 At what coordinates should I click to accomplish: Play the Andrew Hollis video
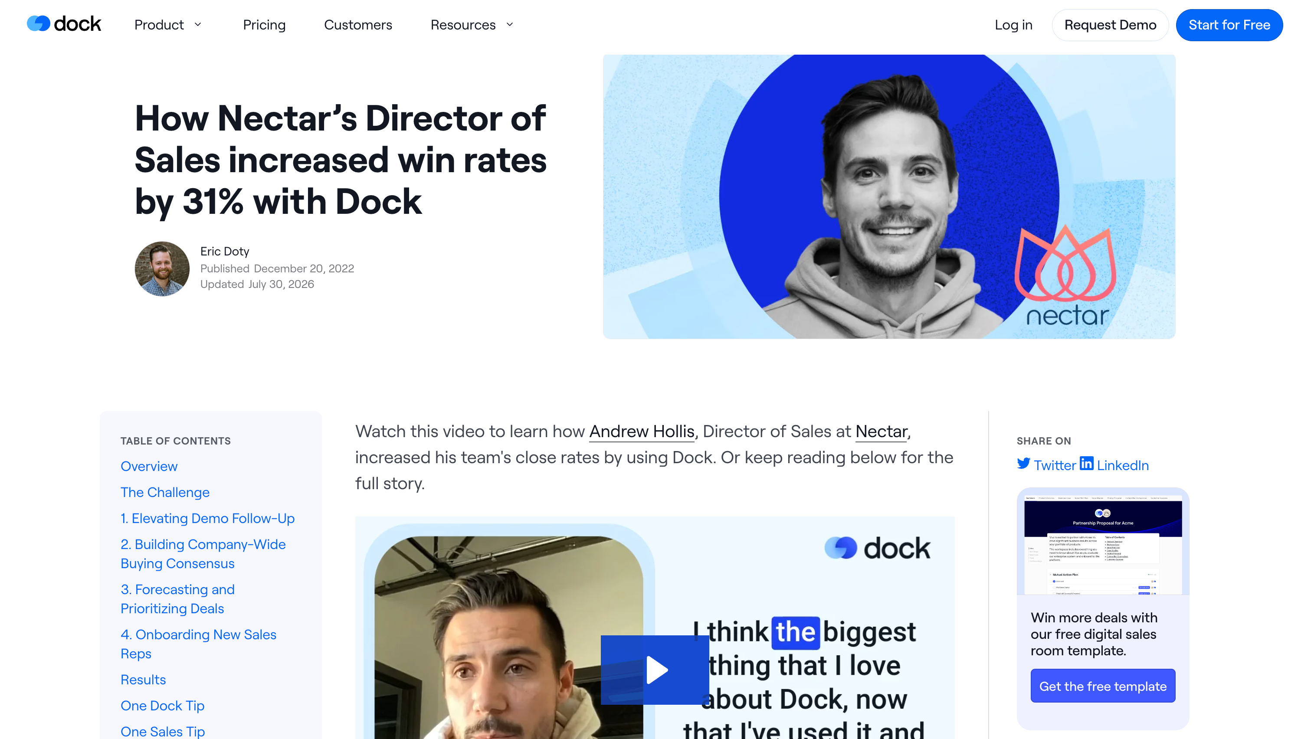point(655,669)
